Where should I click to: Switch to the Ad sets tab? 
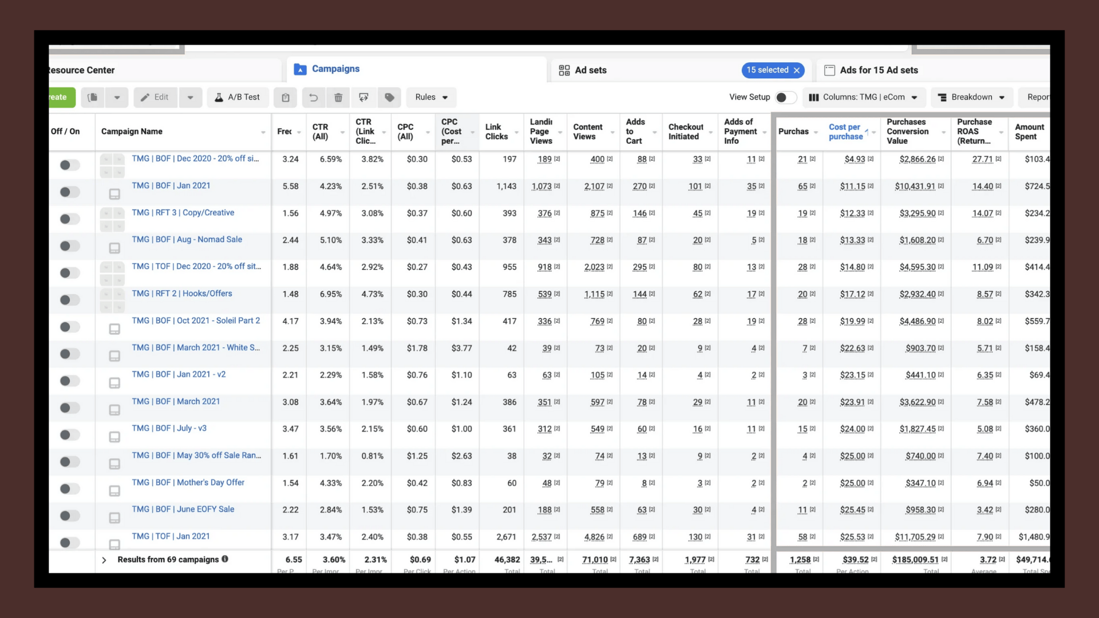(591, 70)
